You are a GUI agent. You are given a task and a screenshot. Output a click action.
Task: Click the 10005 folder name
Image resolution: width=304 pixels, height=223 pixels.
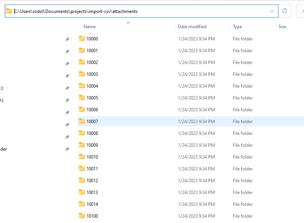(92, 98)
